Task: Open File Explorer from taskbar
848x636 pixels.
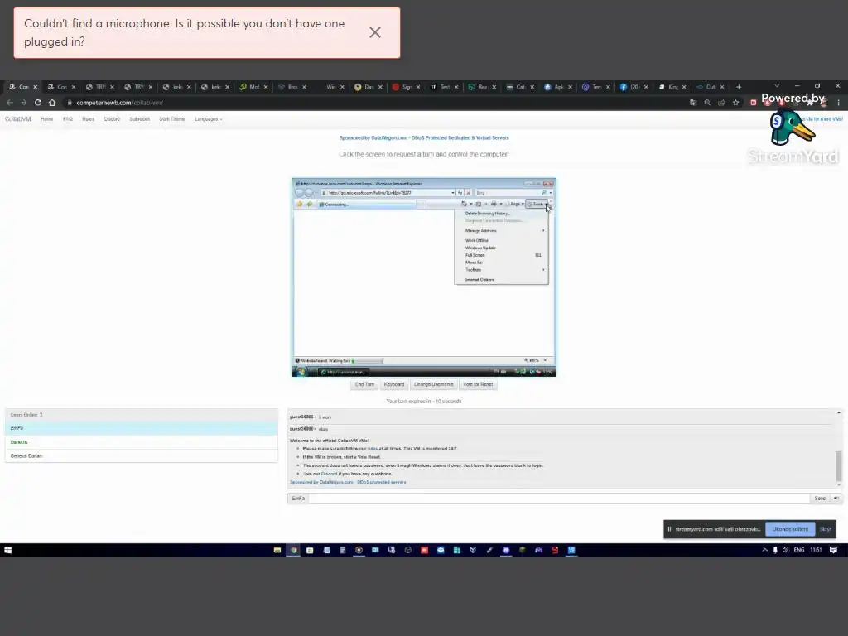Action: (x=277, y=550)
